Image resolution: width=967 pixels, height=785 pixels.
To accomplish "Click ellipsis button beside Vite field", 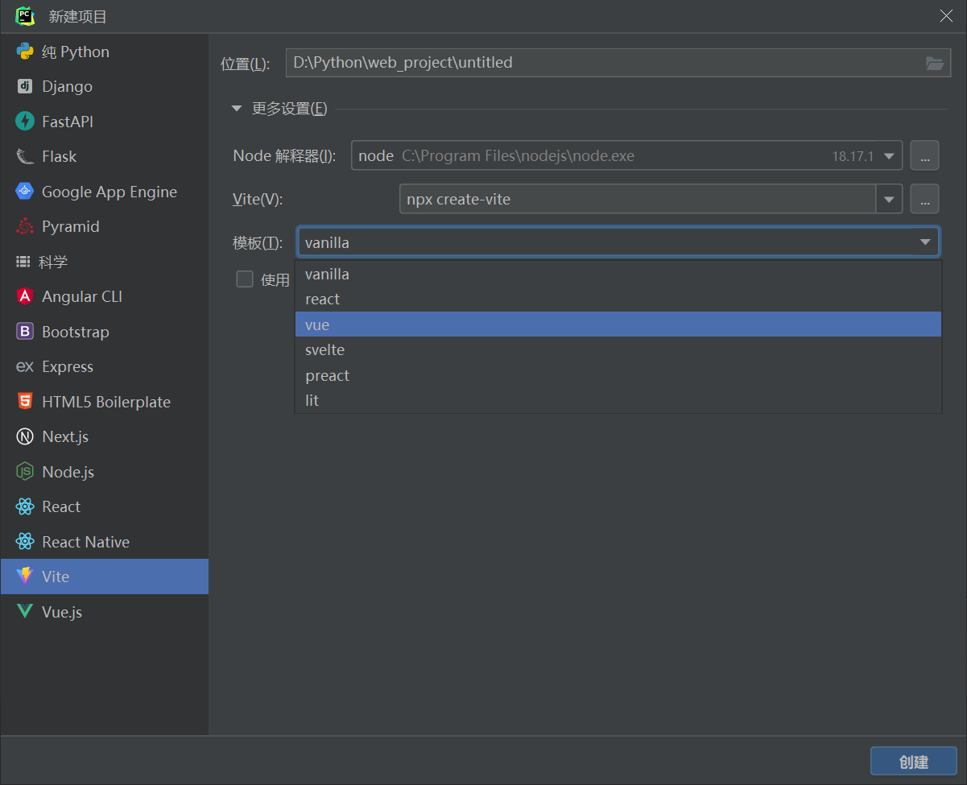I will [924, 199].
